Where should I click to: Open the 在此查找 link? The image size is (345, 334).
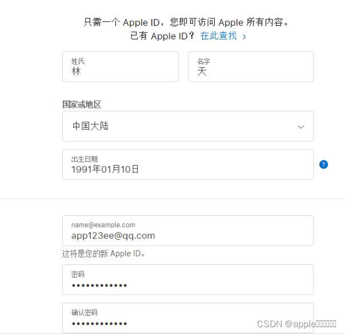pos(218,36)
